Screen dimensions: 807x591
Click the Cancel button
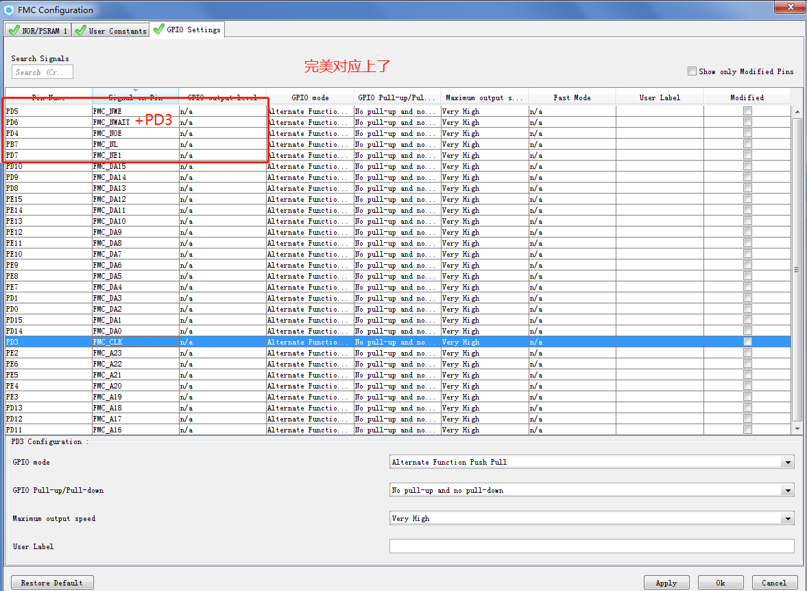point(774,582)
